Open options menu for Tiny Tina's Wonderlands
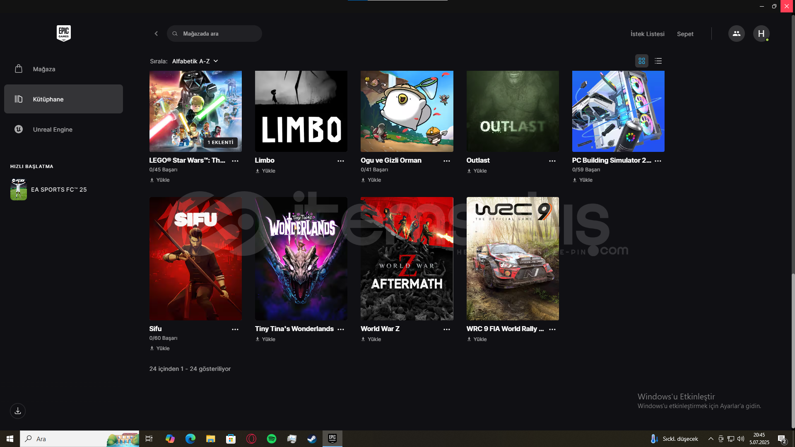 341,329
